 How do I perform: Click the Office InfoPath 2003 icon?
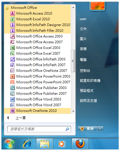tap(13, 59)
